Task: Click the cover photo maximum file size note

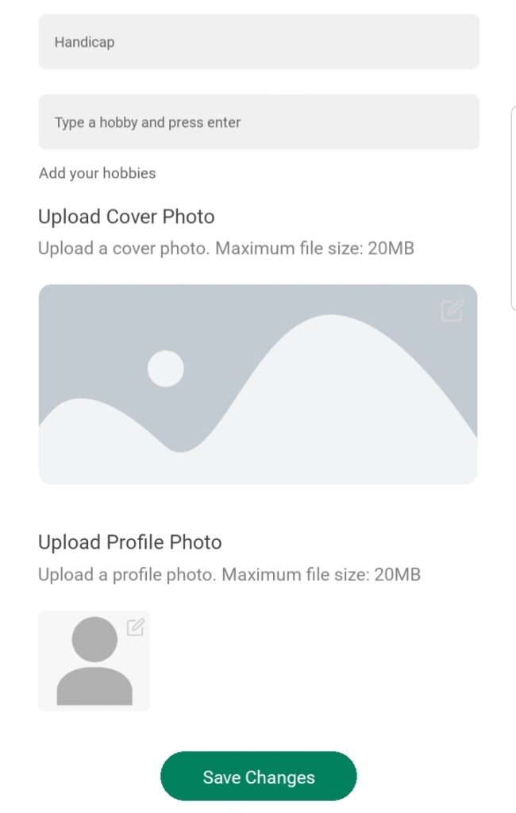Action: pos(226,249)
